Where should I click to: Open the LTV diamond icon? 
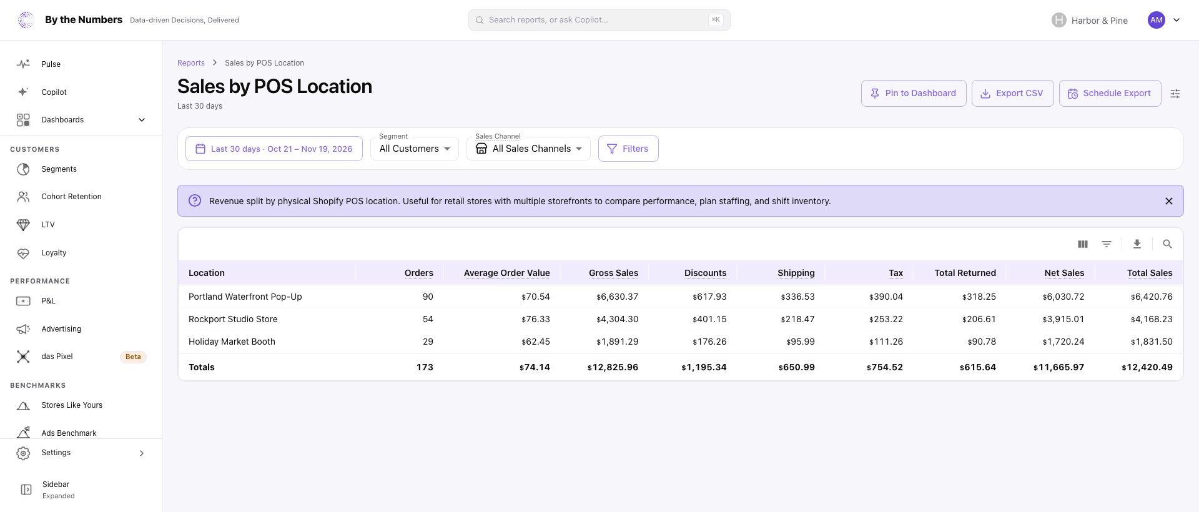click(23, 225)
